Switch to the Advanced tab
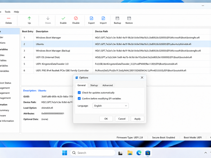 pos(108,85)
